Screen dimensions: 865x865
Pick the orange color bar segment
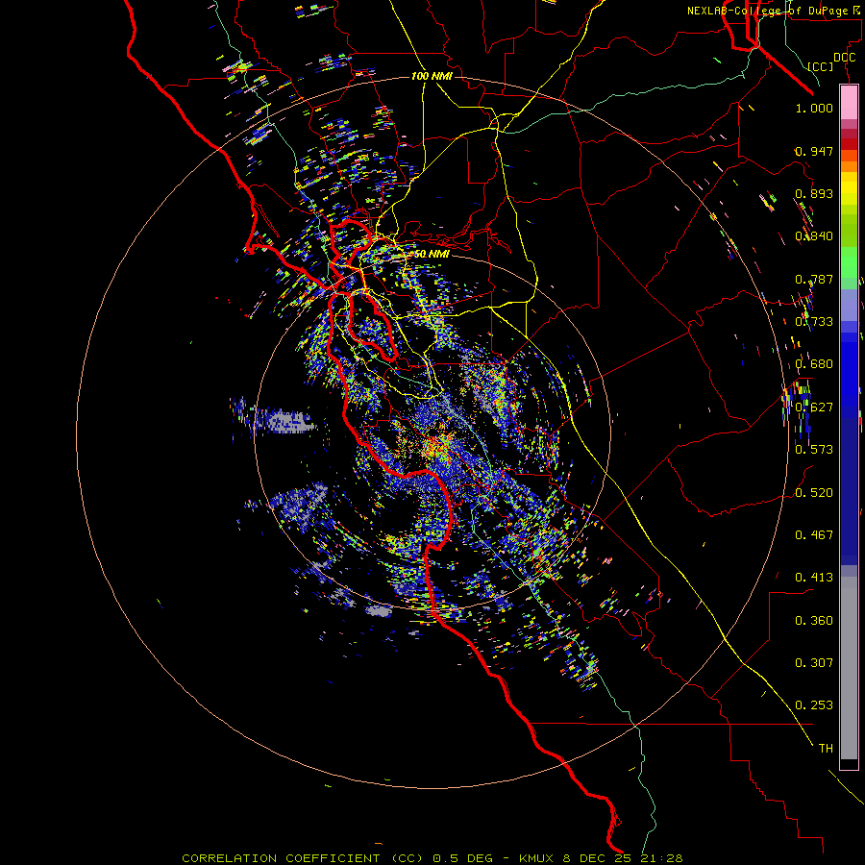point(849,166)
